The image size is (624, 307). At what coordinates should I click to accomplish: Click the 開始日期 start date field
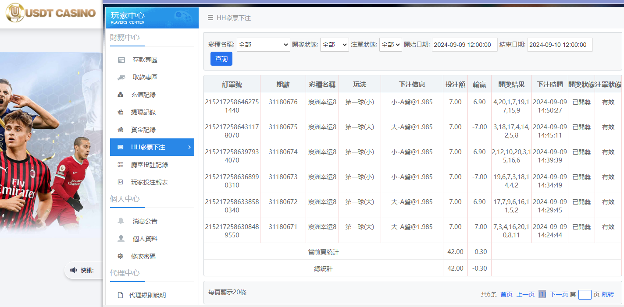(464, 44)
